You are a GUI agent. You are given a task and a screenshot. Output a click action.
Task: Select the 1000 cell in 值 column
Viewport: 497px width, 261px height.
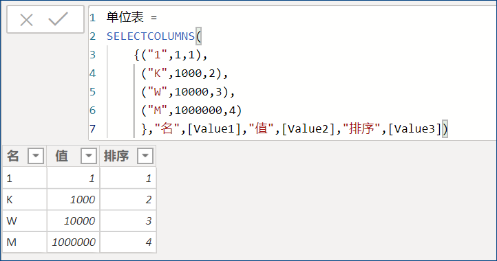(x=73, y=200)
